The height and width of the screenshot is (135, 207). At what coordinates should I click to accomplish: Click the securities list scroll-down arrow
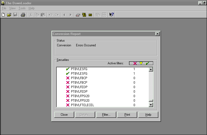pos(151,105)
